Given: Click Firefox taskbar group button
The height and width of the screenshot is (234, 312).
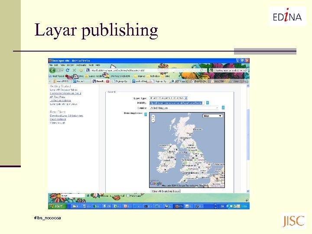Looking at the screenshot, I should coord(178,206).
